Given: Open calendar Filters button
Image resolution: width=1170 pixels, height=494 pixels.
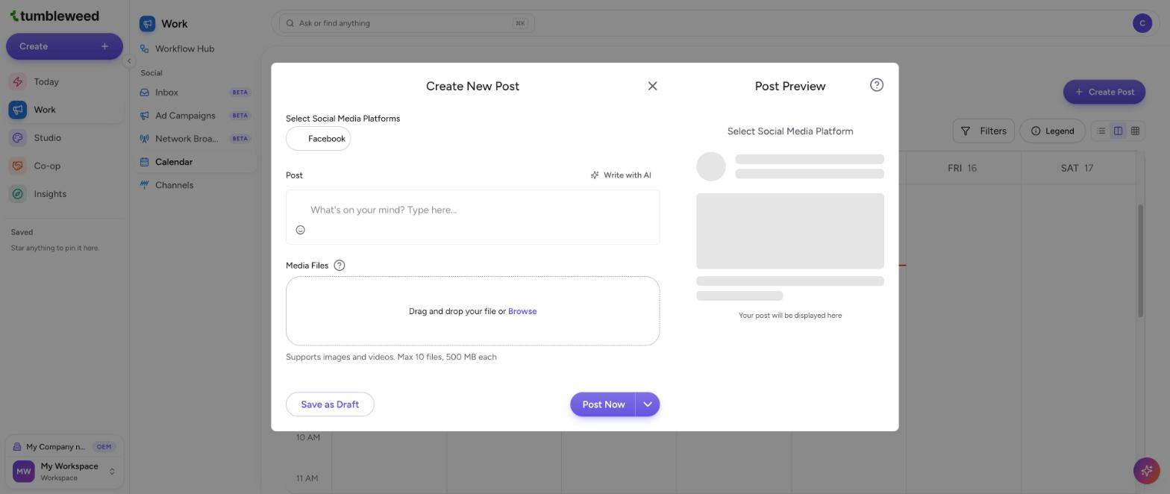Looking at the screenshot, I should [x=983, y=131].
